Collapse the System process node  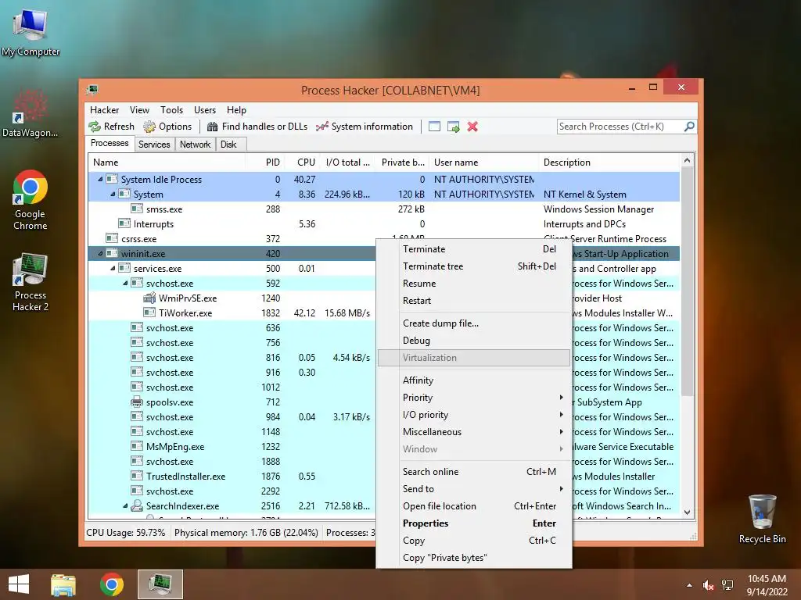tap(113, 194)
